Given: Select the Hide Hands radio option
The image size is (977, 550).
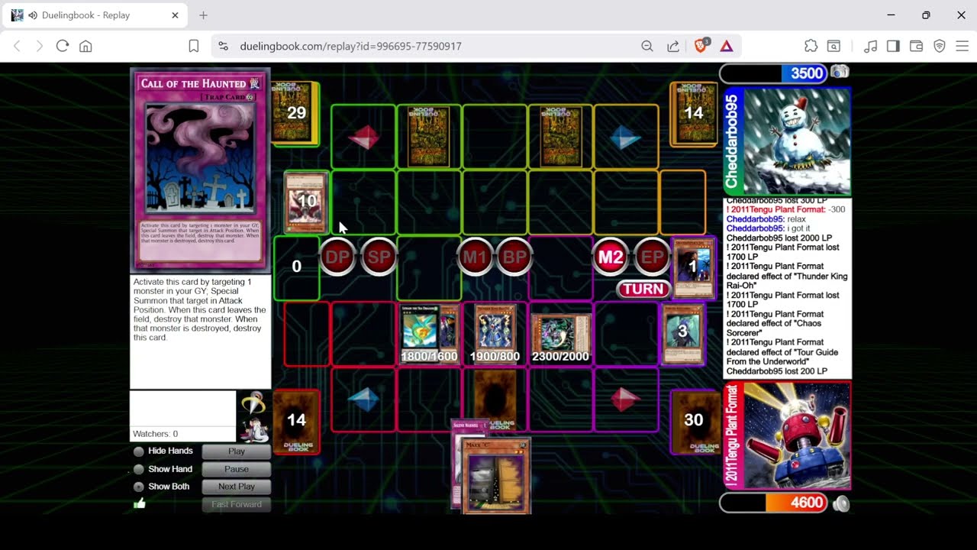Looking at the screenshot, I should pos(139,451).
